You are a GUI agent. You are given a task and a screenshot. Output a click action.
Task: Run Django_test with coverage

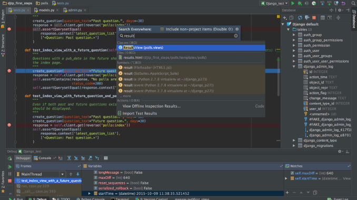[x=306, y=3]
